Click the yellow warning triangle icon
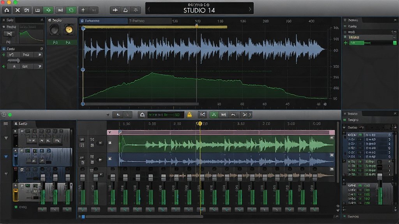Viewport: 399px width, 224px height. pyautogui.click(x=190, y=115)
